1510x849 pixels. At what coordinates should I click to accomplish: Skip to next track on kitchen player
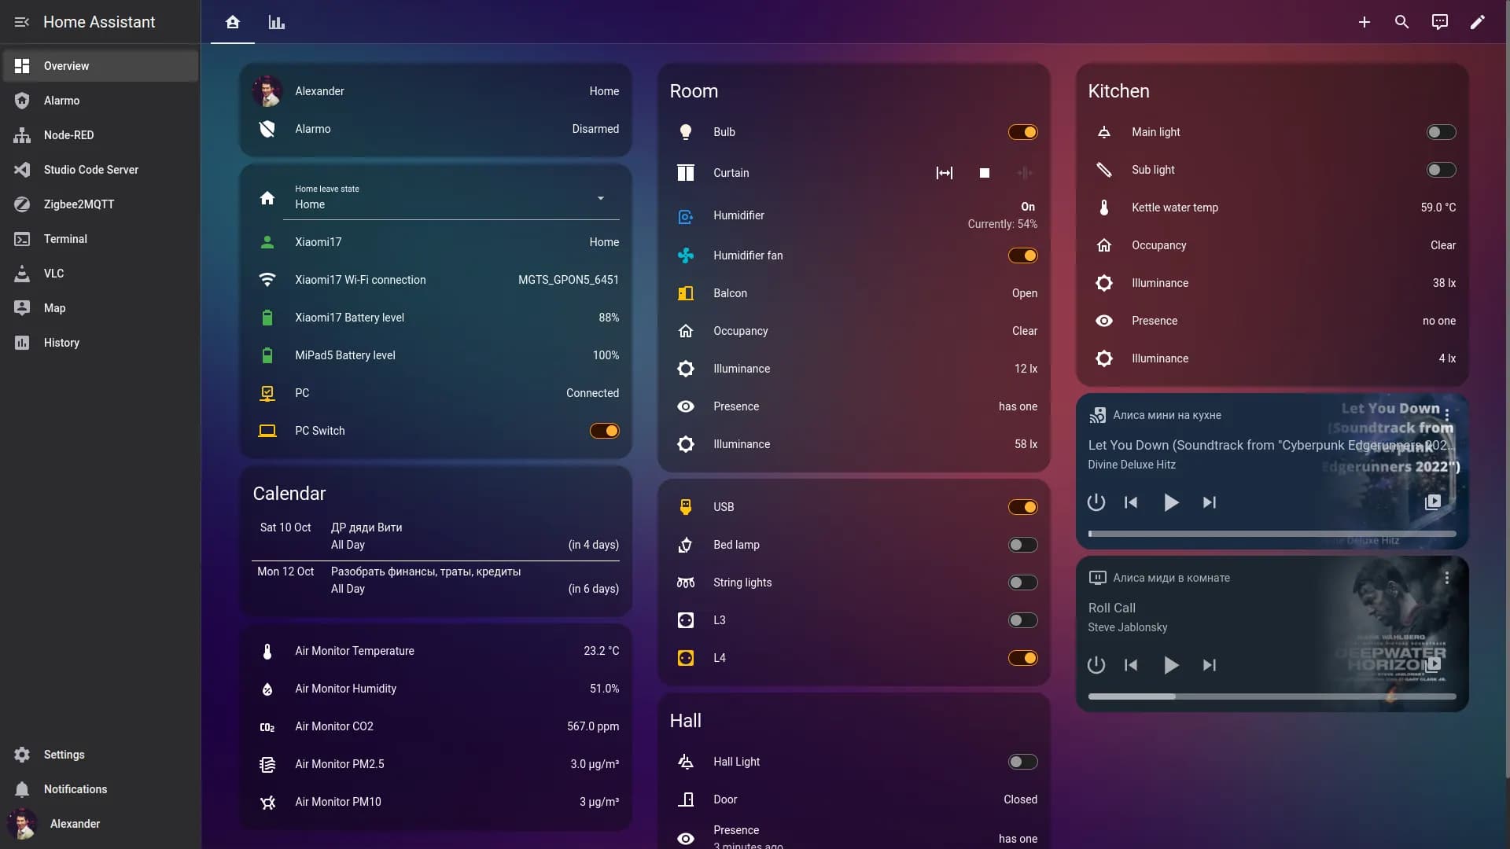tap(1209, 502)
